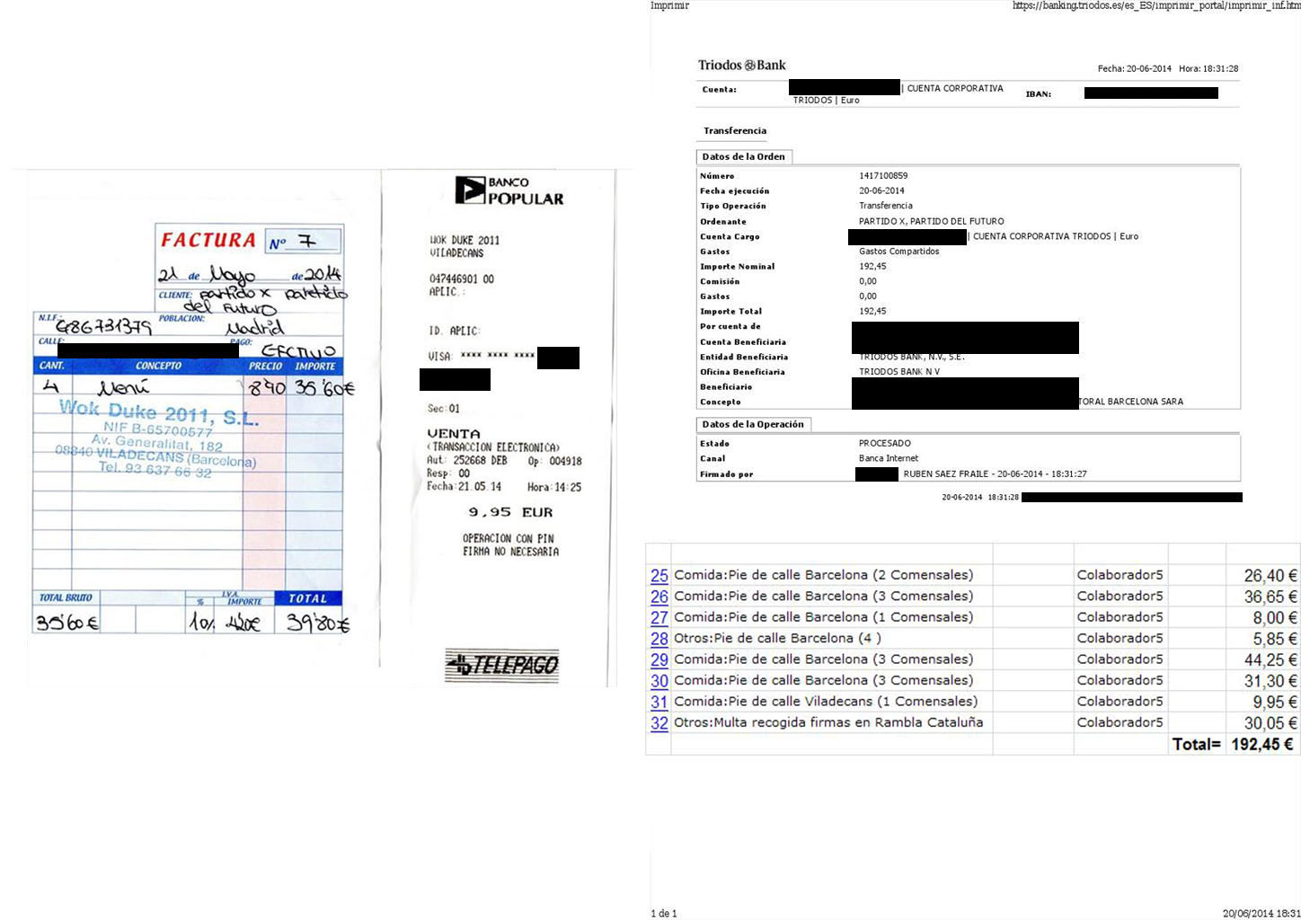The width and height of the screenshot is (1301, 920).
Task: Select the Fecha ejecución value 20-06-2014
Action: [881, 190]
